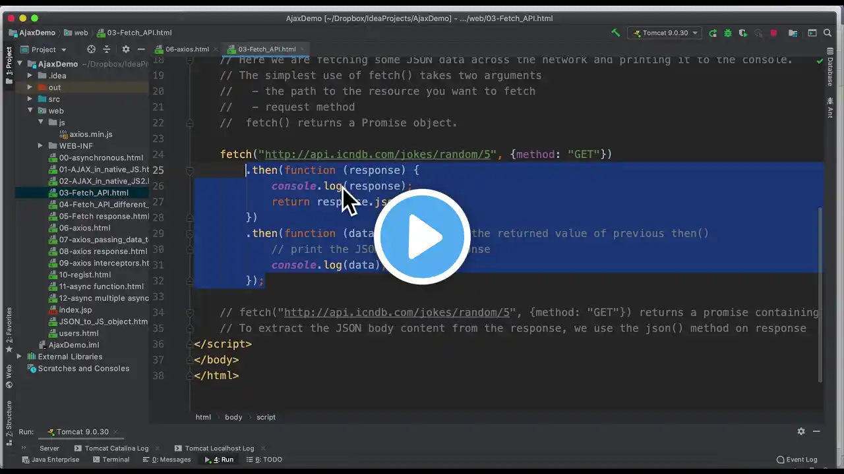Click the script breadcrumb below the editor

click(x=266, y=417)
